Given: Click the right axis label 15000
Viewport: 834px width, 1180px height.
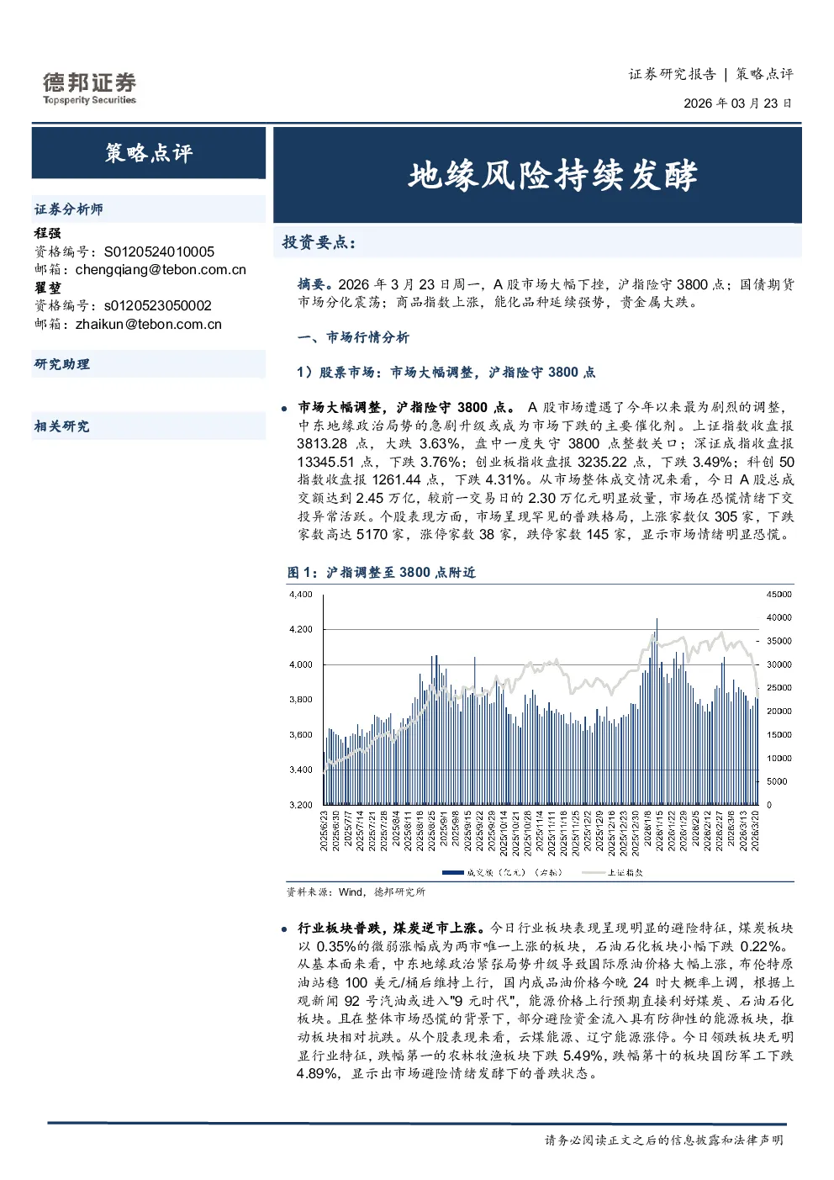Looking at the screenshot, I should (x=779, y=735).
